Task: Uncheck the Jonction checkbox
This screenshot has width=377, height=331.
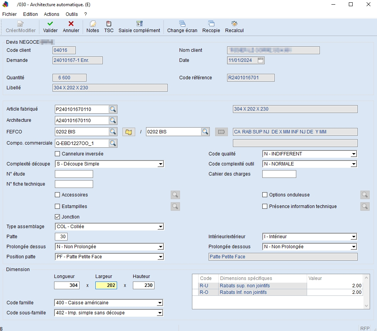Action: (x=58, y=217)
